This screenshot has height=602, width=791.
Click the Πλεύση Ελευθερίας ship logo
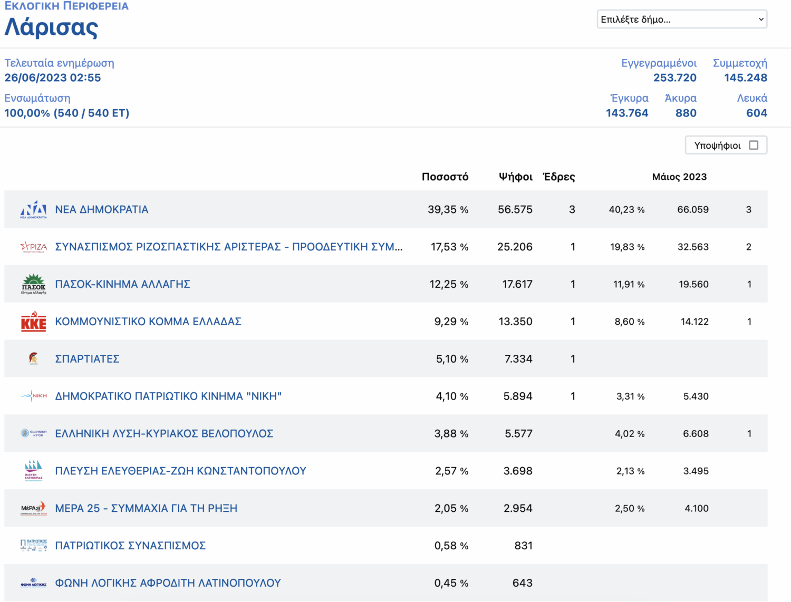point(33,471)
